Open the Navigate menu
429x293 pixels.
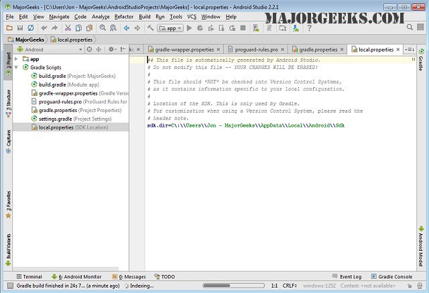[59, 17]
